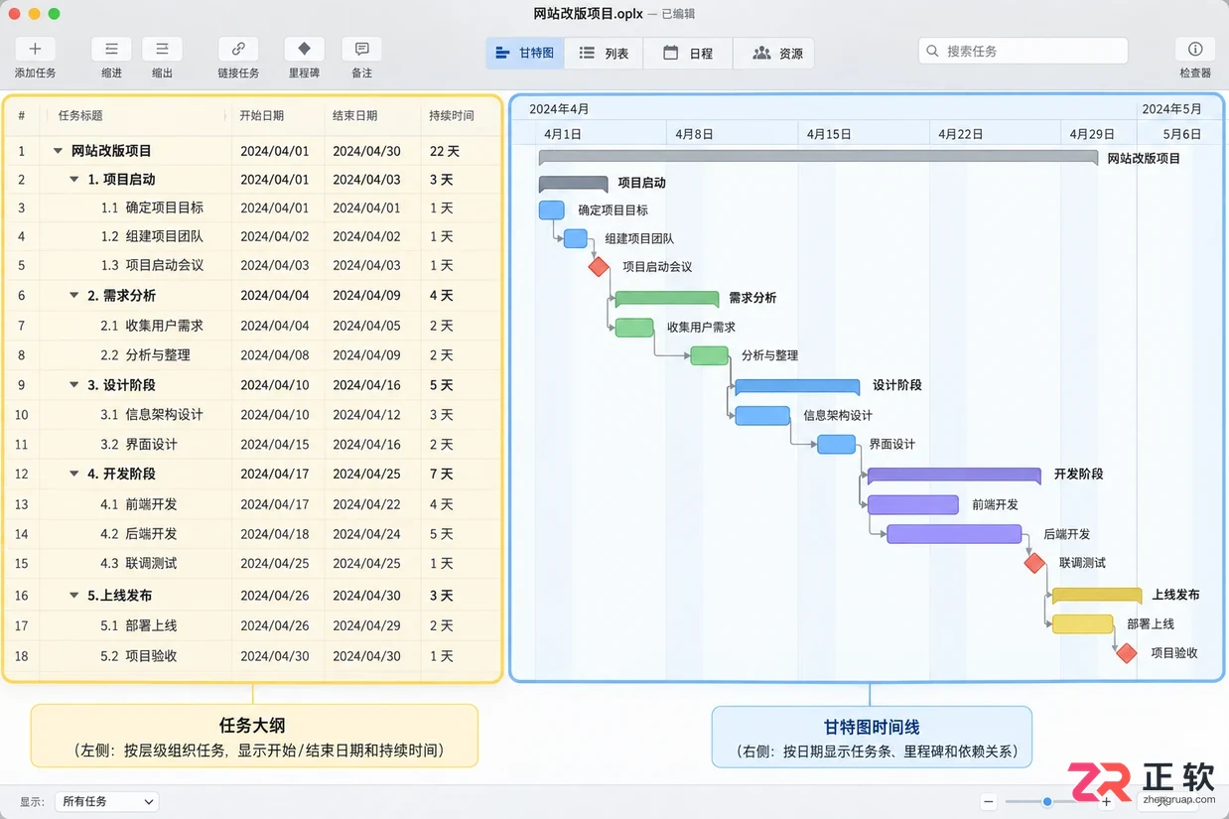Screen dimensions: 1229x819
Task: Select the 确定项目目标 blue Gantt bar
Action: coord(551,209)
